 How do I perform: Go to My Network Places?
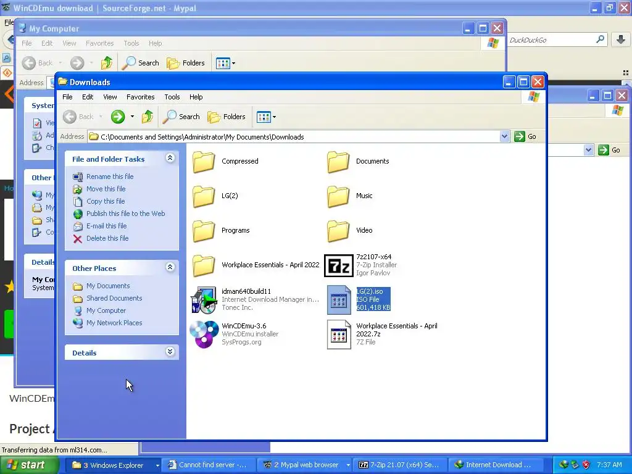114,323
